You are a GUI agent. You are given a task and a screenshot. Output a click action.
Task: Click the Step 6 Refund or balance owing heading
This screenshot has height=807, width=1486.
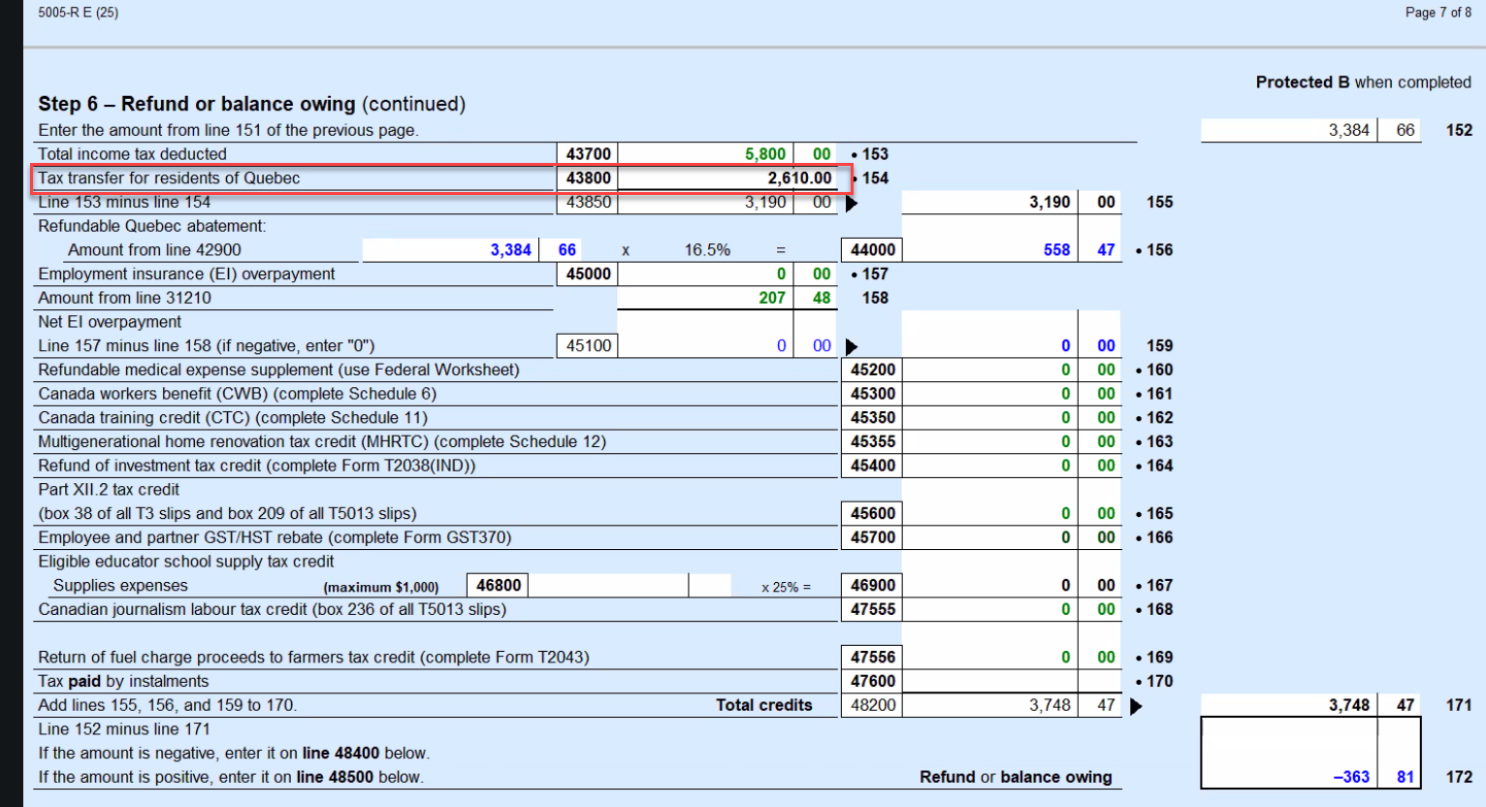pos(251,104)
